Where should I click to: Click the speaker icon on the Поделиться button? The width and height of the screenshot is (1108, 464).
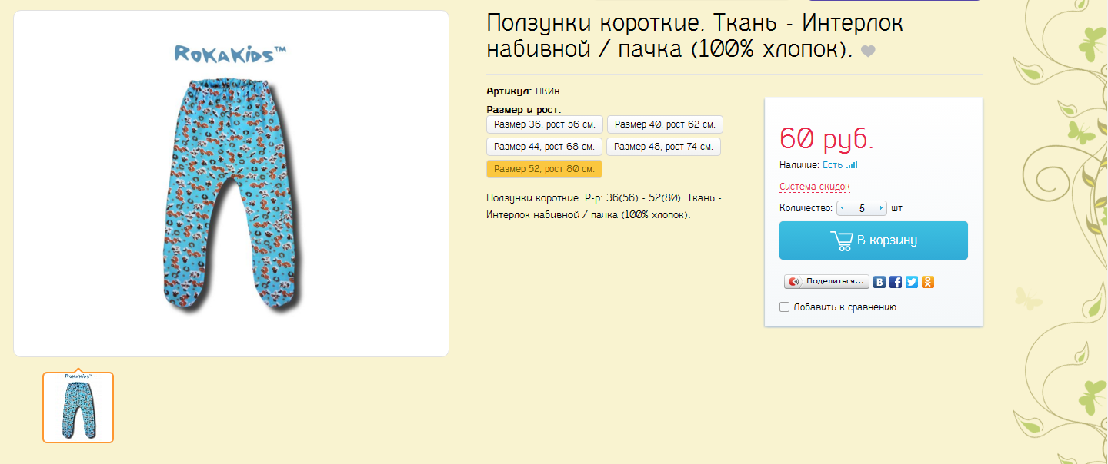pyautogui.click(x=793, y=281)
